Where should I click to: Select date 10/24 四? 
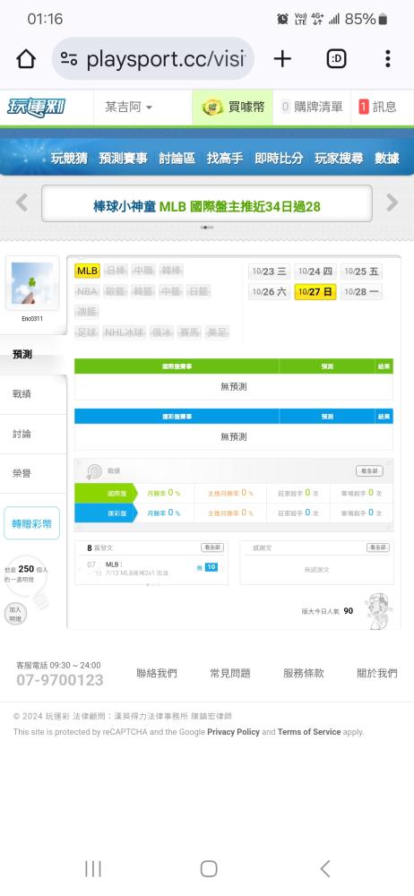click(x=315, y=271)
